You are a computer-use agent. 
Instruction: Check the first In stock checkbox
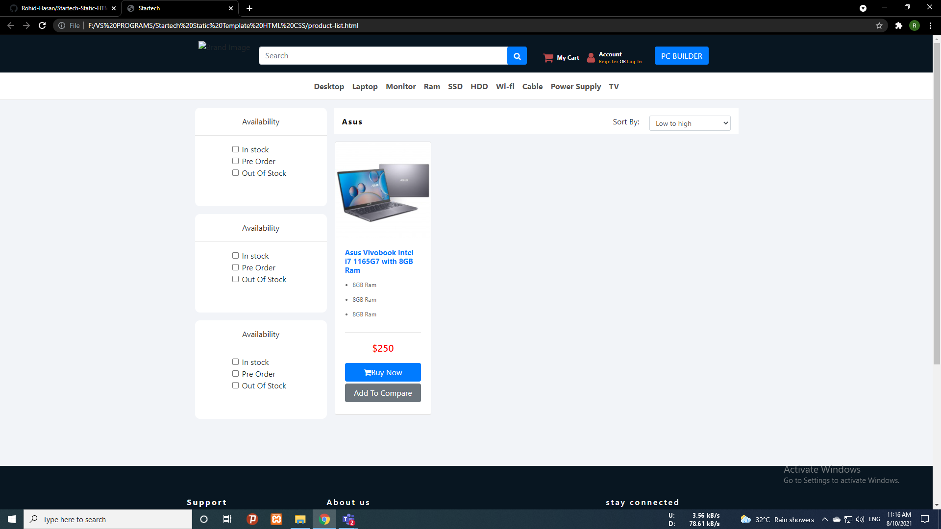(x=235, y=149)
